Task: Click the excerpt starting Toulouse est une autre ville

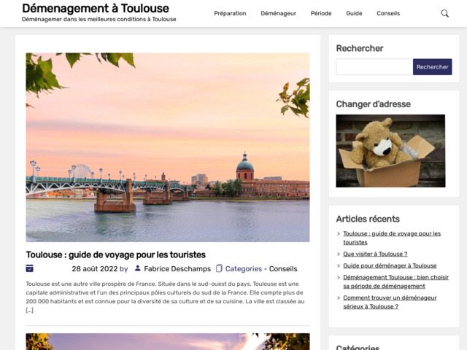Action: [166, 297]
